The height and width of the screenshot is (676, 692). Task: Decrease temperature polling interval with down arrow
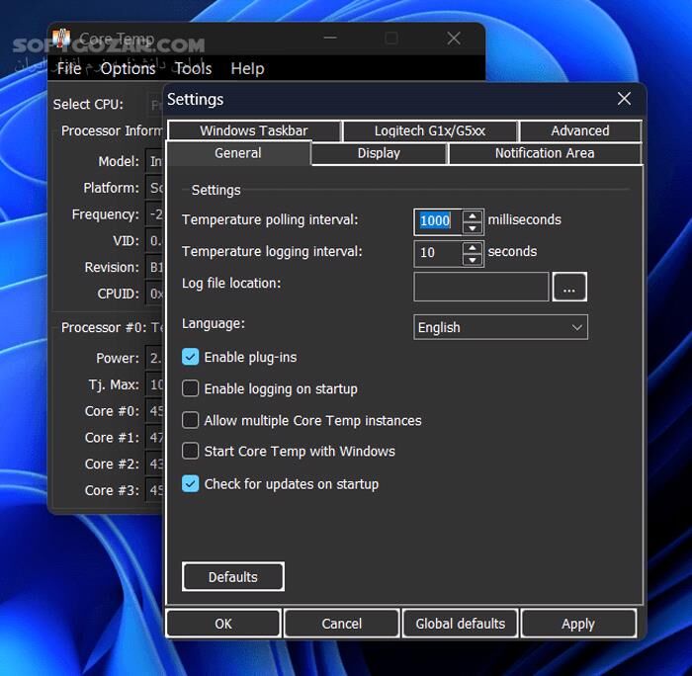[473, 227]
